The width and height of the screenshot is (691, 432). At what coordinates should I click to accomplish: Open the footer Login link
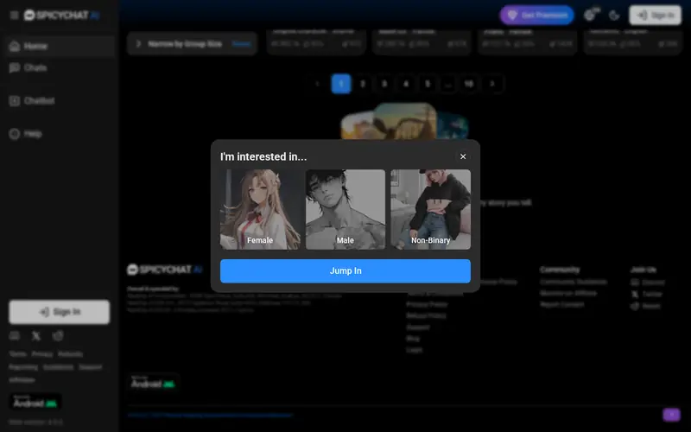pos(415,350)
